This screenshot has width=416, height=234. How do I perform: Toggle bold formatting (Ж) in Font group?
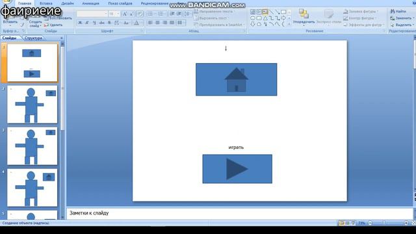[x=80, y=23]
